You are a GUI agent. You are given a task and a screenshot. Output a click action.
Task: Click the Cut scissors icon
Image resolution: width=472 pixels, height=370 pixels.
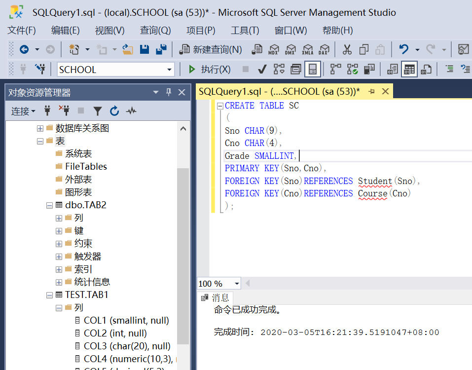347,49
